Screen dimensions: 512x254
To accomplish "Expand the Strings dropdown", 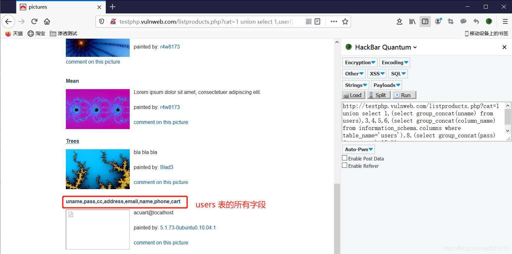I will click(356, 85).
